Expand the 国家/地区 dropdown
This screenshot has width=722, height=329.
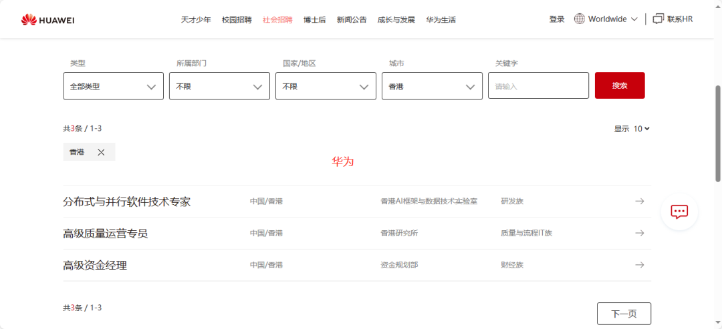pos(326,86)
